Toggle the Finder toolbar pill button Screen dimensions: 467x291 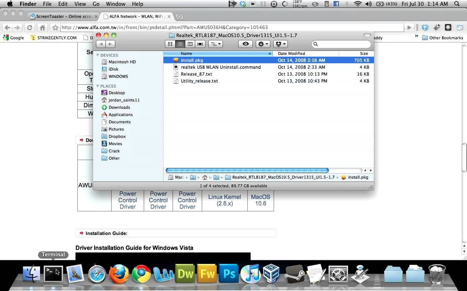click(367, 35)
